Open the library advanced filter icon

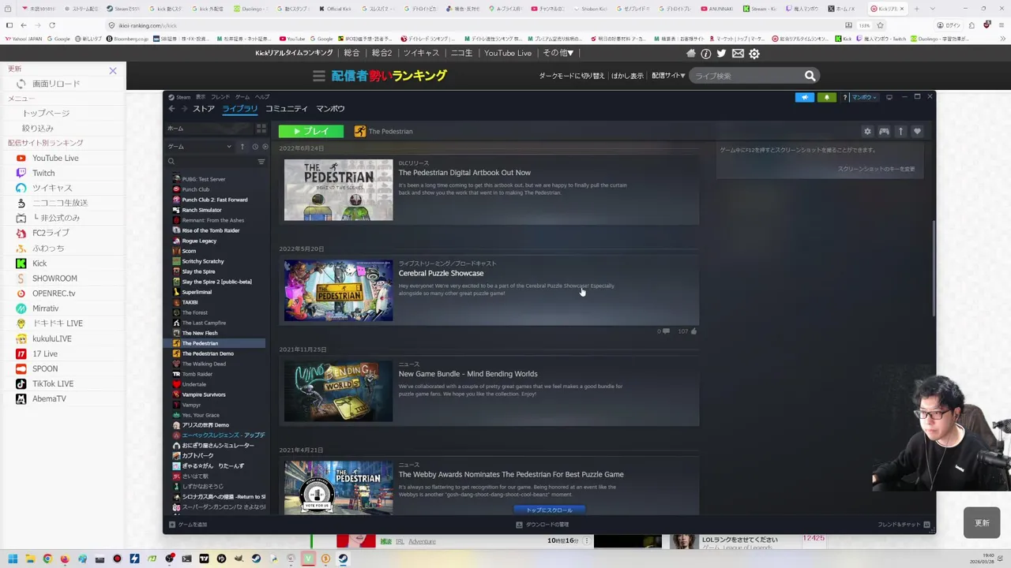click(x=261, y=162)
